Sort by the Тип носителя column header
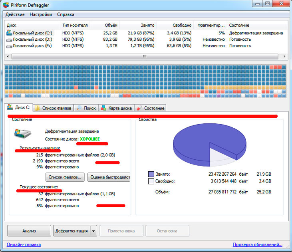 coord(75,25)
